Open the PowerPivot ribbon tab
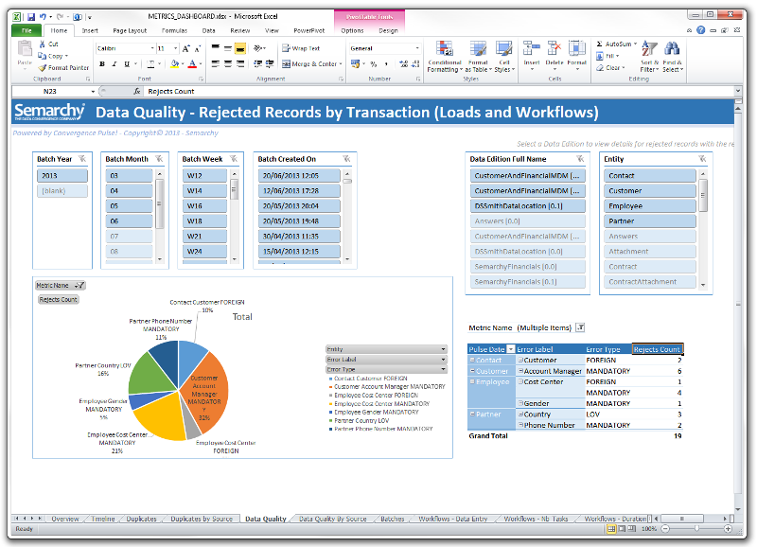 309,30
